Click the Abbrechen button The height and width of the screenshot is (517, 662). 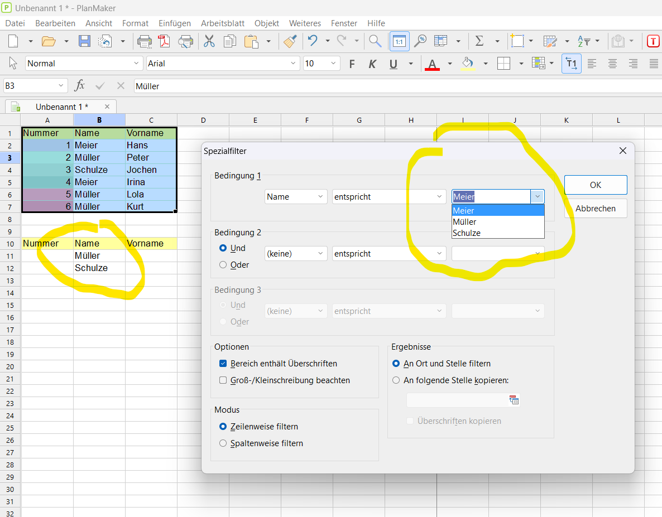[x=595, y=209]
